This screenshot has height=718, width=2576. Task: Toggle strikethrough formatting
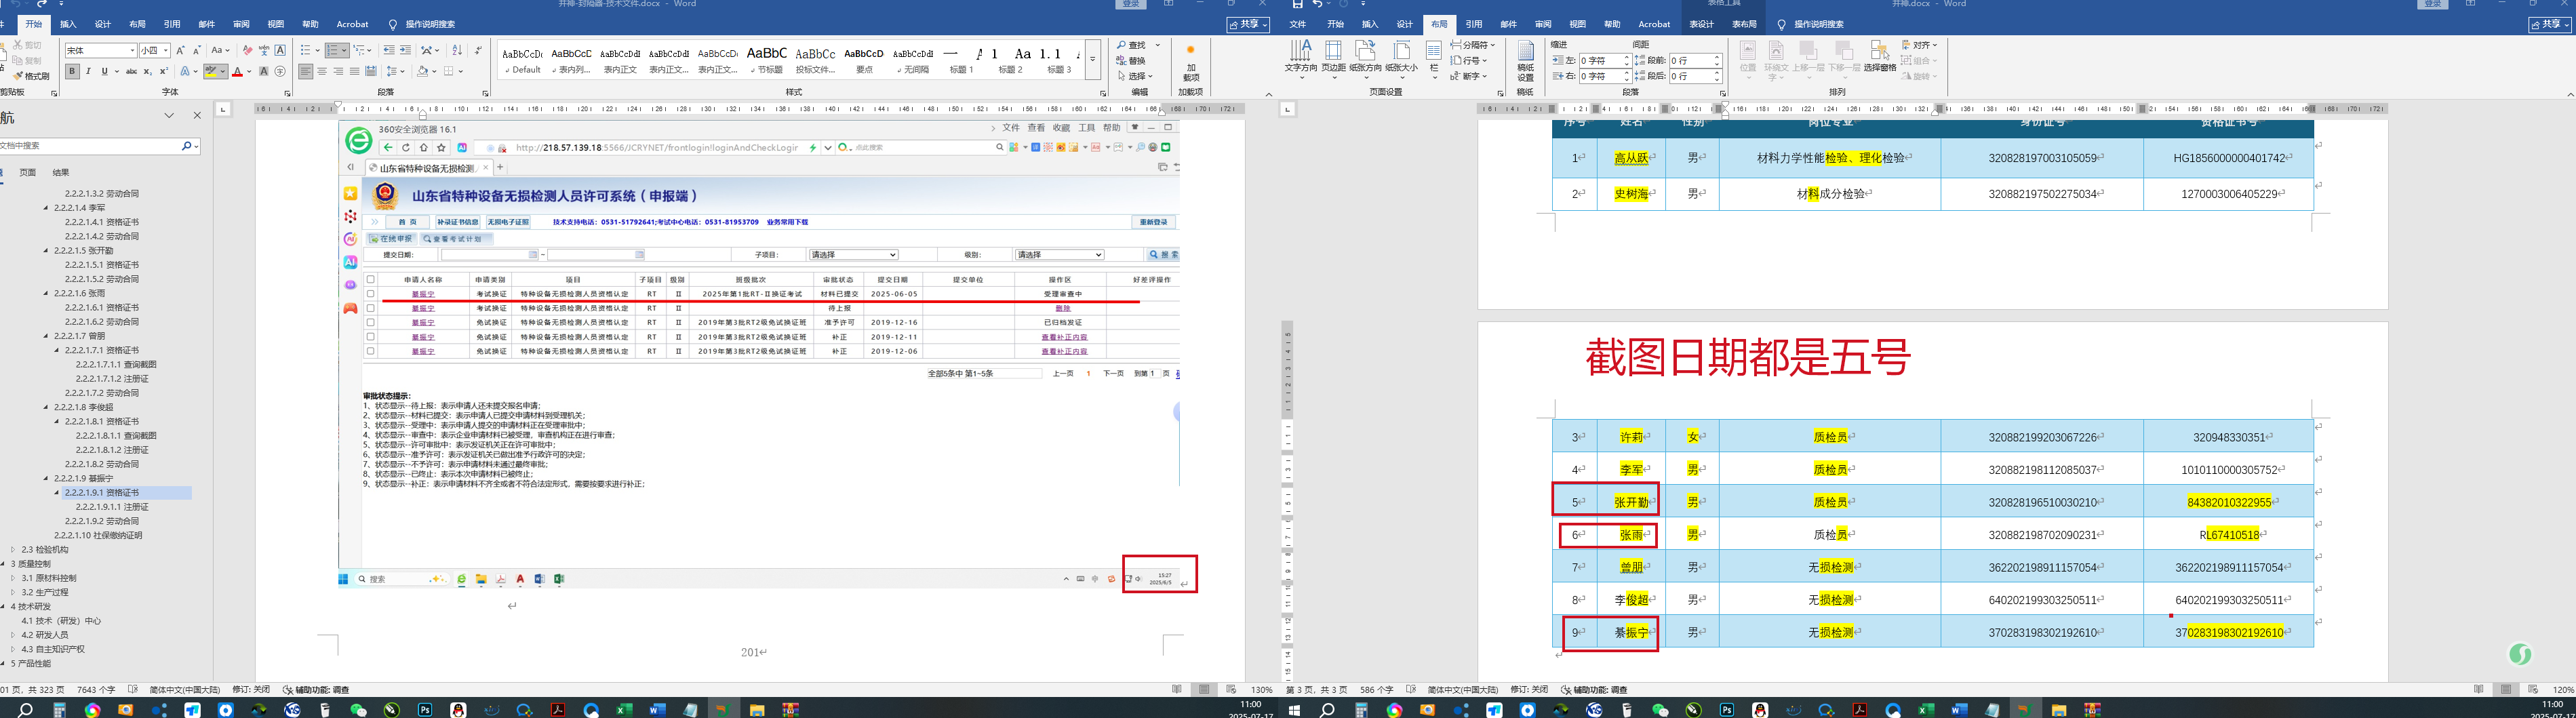131,72
